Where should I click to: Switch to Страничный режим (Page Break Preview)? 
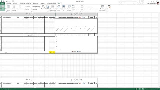[x=8, y=8]
